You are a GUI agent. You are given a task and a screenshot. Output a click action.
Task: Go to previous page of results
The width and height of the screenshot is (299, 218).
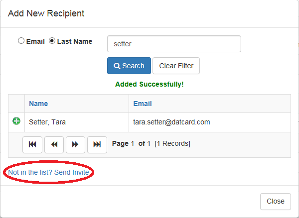pyautogui.click(x=54, y=145)
